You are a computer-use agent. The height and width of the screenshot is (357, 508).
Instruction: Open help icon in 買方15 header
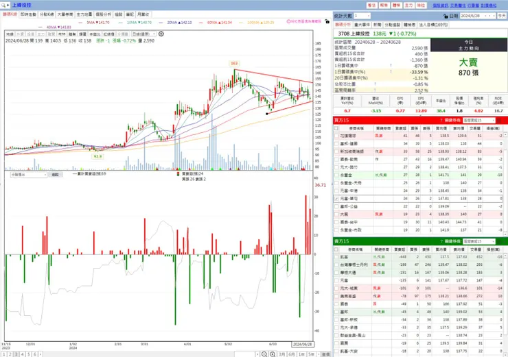click(x=441, y=121)
